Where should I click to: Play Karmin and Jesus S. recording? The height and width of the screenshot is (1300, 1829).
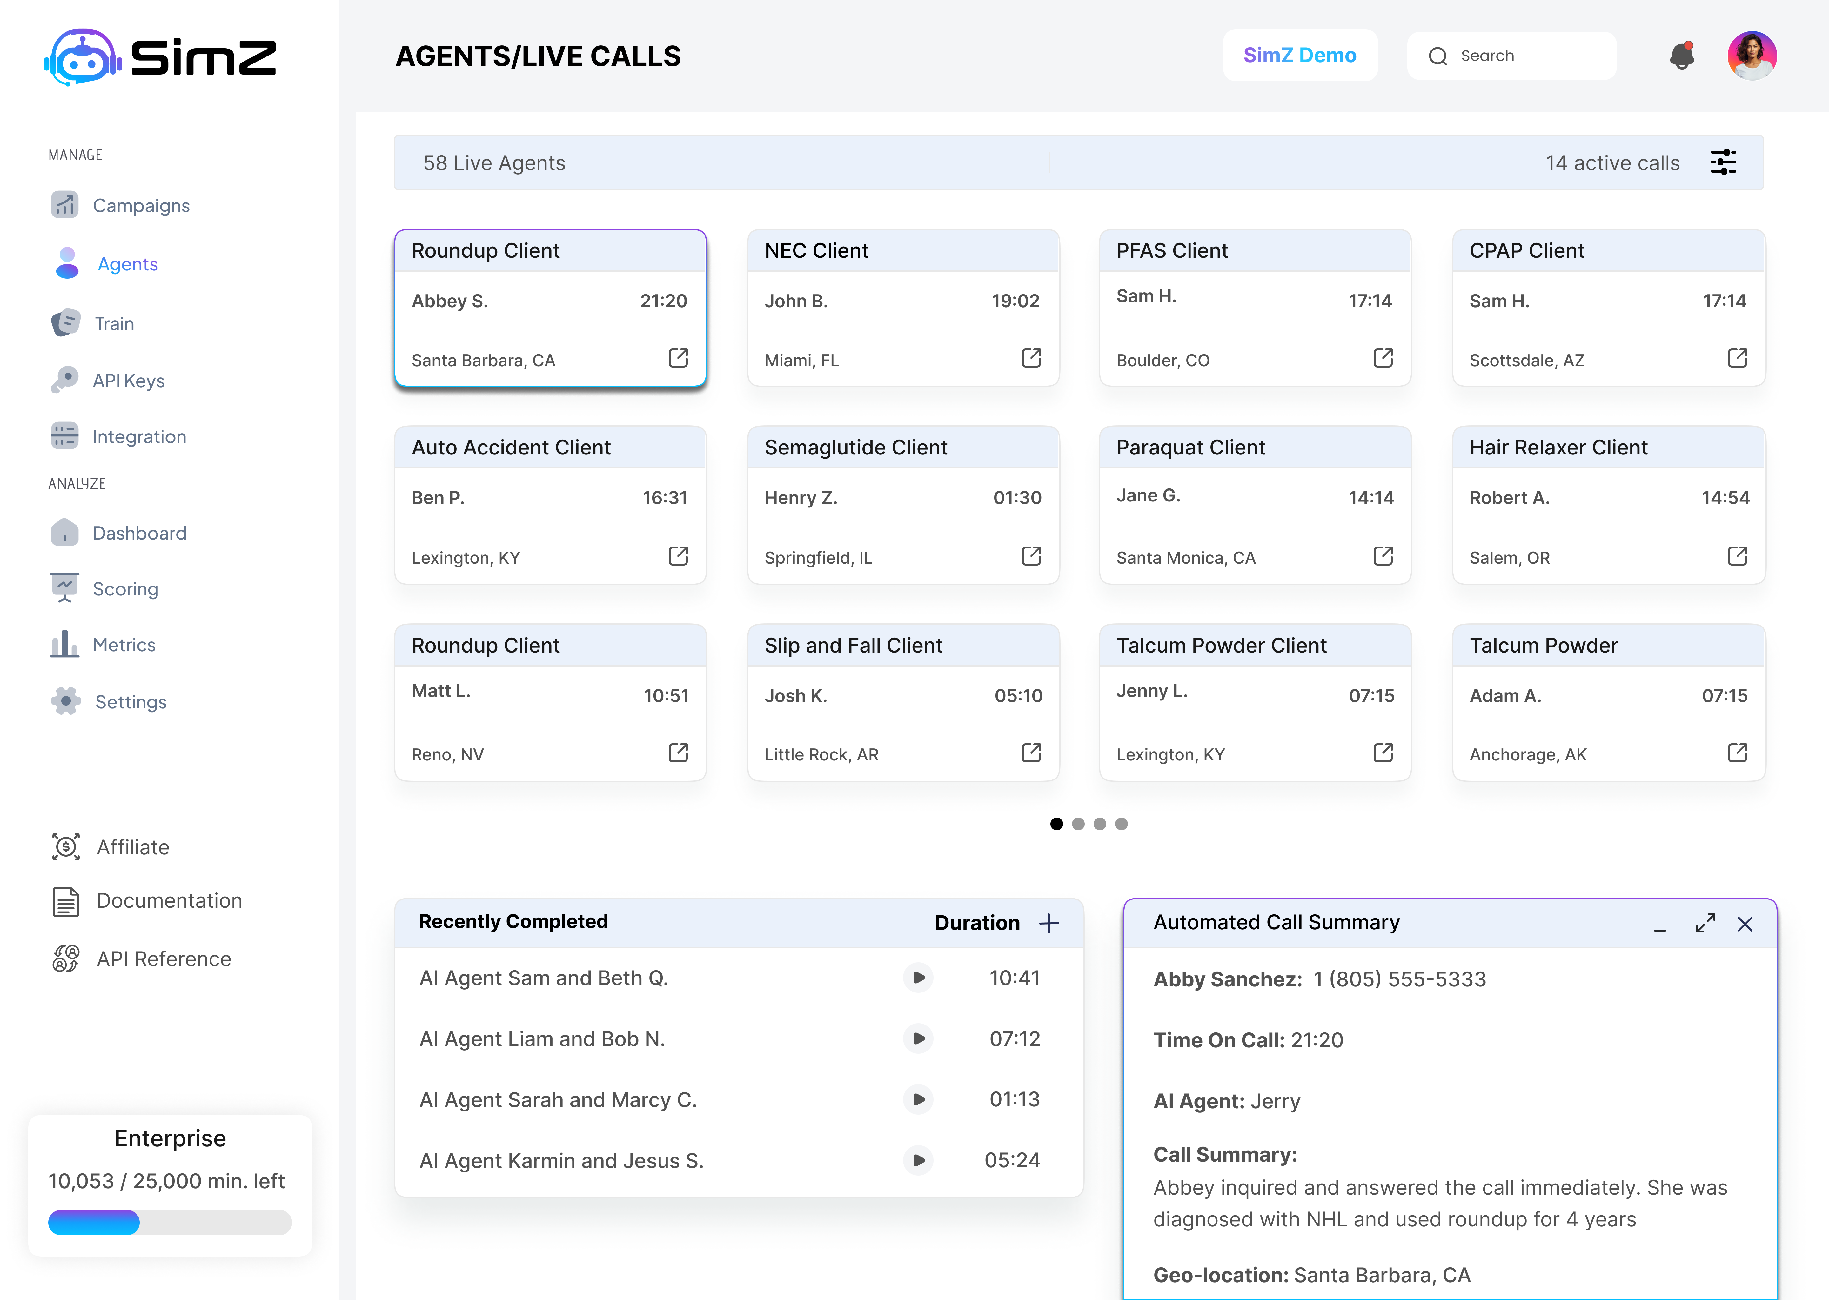919,1160
